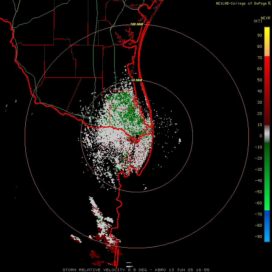Click the -90 value on the velocity scale
Screen dimensions: 272x272
(258, 236)
